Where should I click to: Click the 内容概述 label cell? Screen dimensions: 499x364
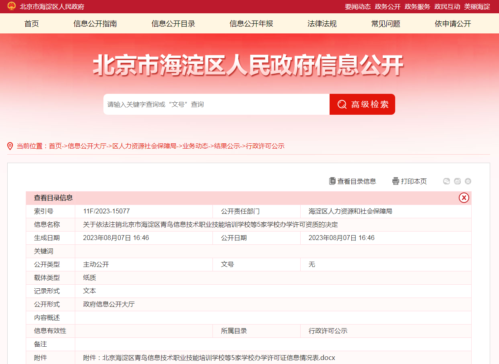pyautogui.click(x=50, y=317)
